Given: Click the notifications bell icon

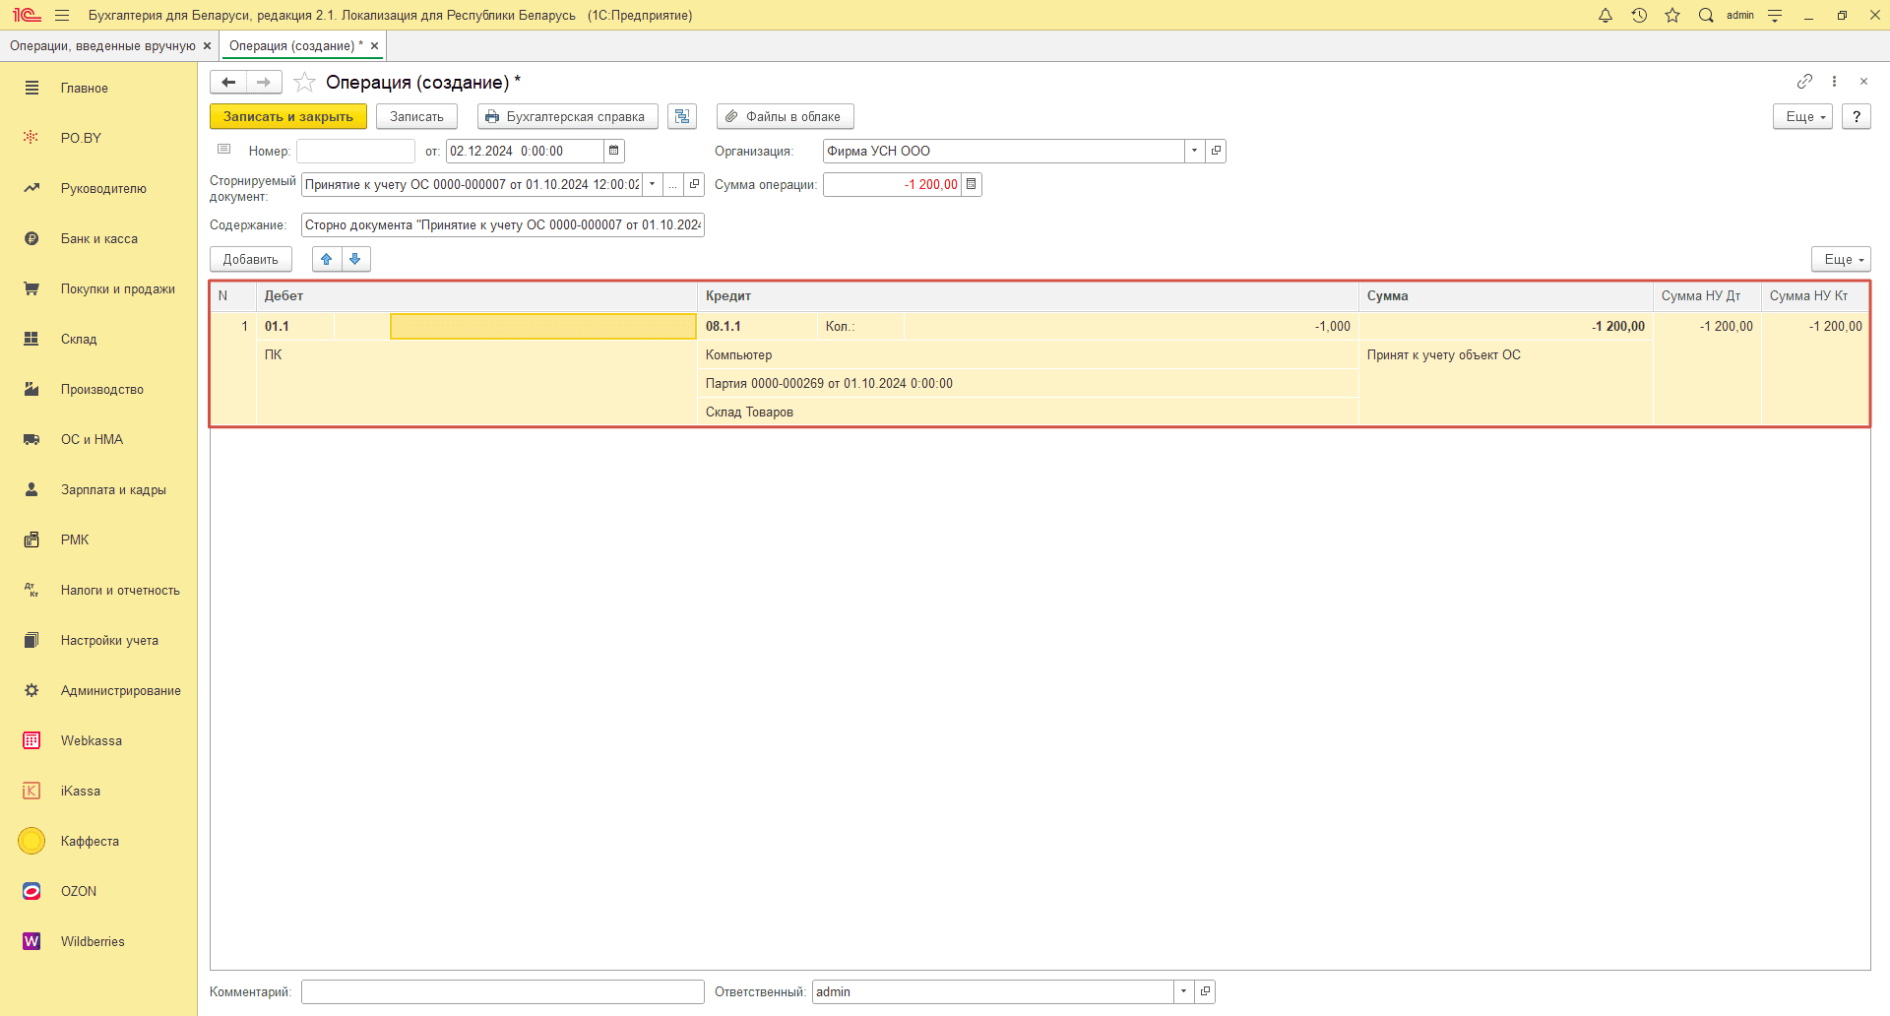Looking at the screenshot, I should (x=1606, y=15).
